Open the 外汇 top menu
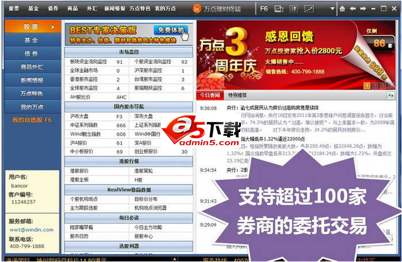Screen dimensions: 402x262 click(x=92, y=9)
